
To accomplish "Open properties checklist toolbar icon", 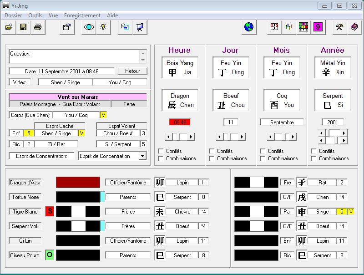I will pos(67,27).
